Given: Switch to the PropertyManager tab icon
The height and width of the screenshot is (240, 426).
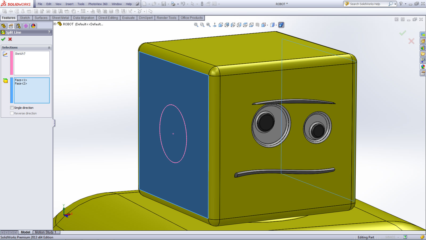Looking at the screenshot, I should [x=11, y=26].
